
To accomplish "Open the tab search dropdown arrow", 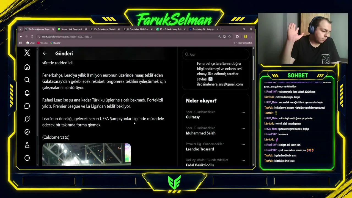I will coord(20,29).
